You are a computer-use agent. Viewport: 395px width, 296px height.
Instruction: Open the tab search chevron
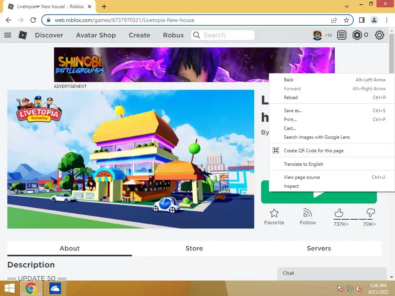[x=347, y=7]
